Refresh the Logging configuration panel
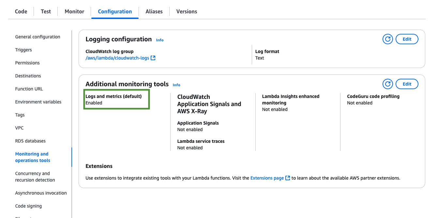The image size is (437, 218). click(x=387, y=39)
